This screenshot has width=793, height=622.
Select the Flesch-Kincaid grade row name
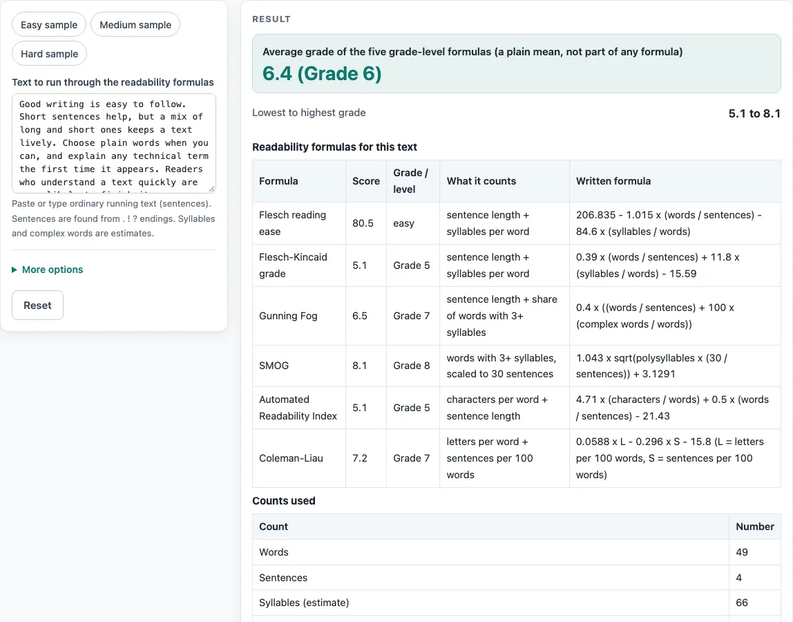(293, 265)
